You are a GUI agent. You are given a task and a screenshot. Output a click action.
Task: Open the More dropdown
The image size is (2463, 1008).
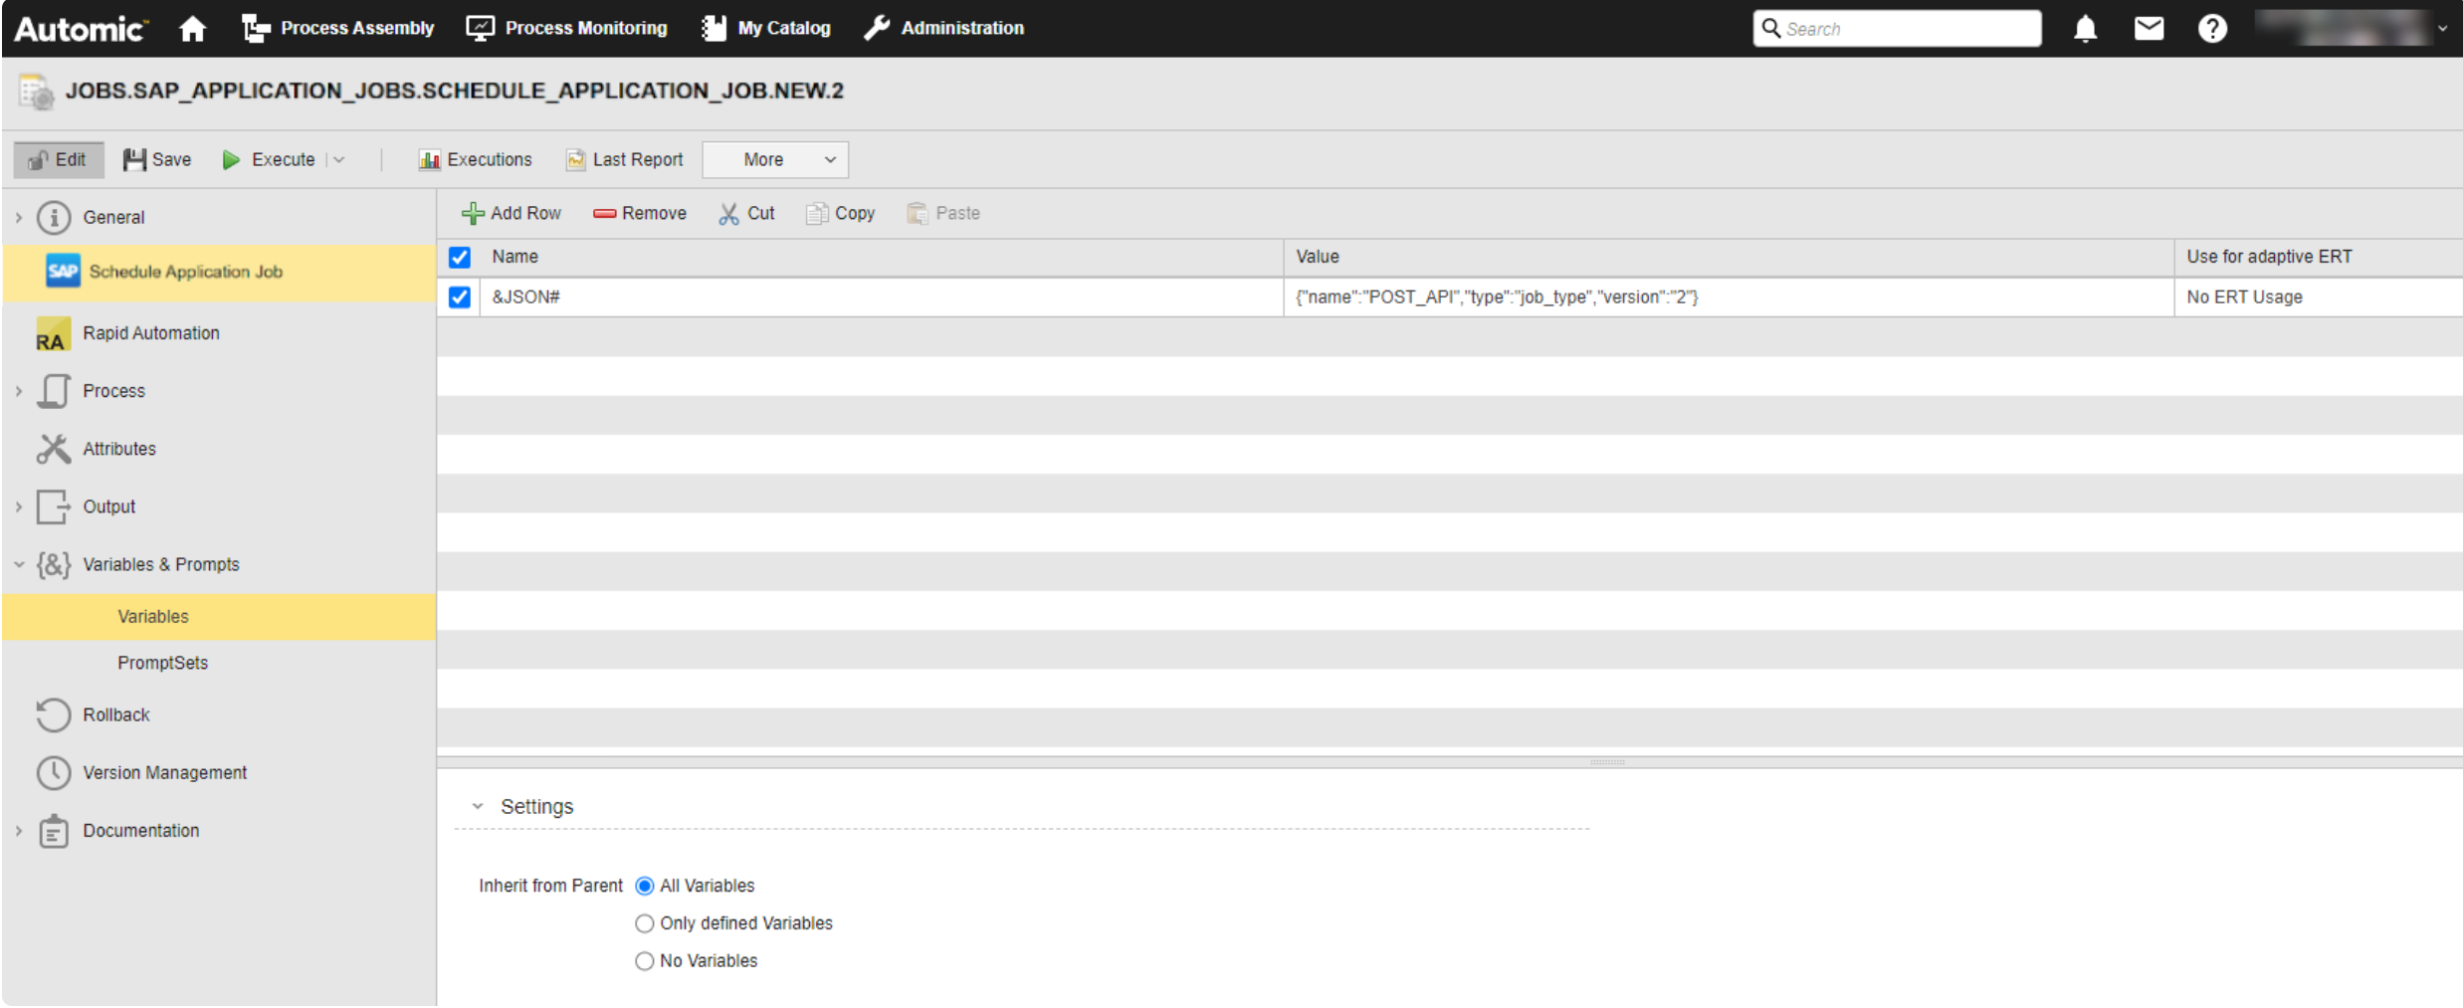point(775,159)
